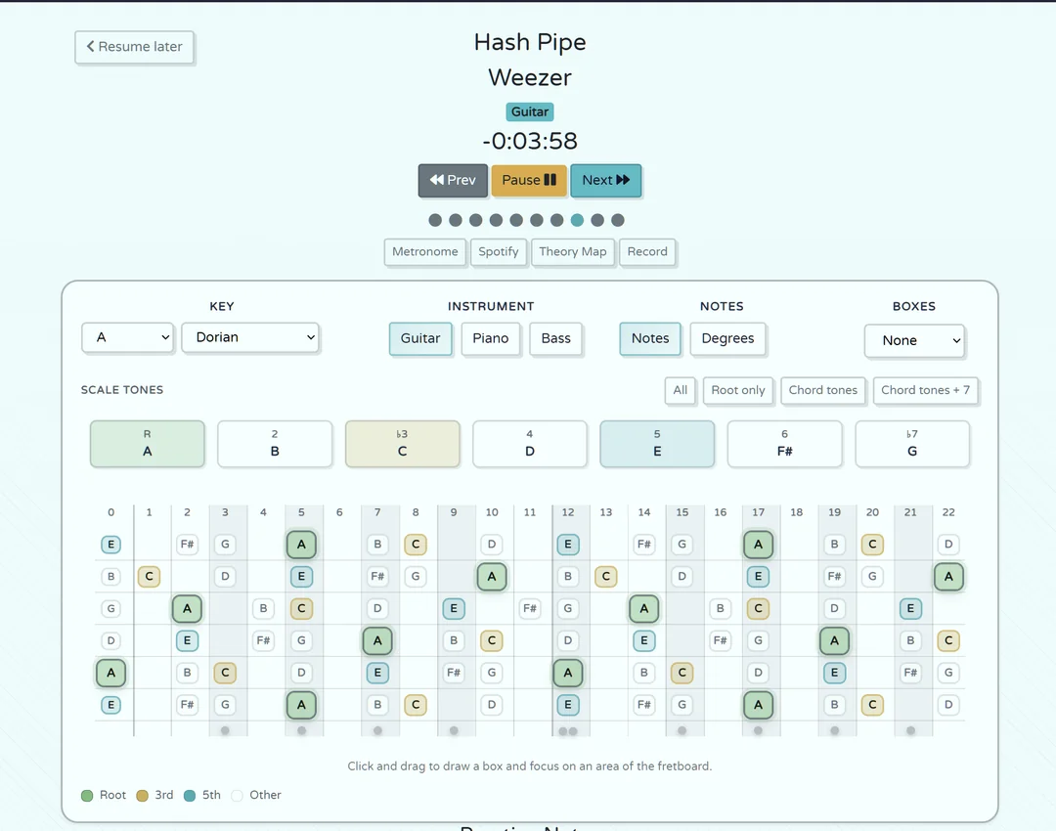This screenshot has width=1056, height=831.
Task: Click the Resume later back button
Action: [x=134, y=47]
